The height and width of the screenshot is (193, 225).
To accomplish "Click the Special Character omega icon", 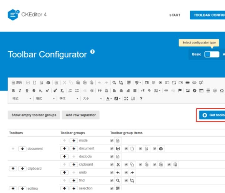I will pyautogui.click(x=222, y=91).
